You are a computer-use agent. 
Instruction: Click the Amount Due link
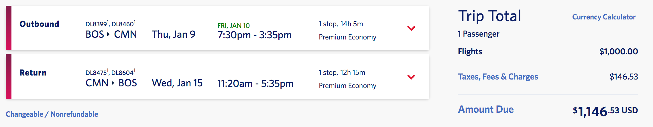point(486,109)
